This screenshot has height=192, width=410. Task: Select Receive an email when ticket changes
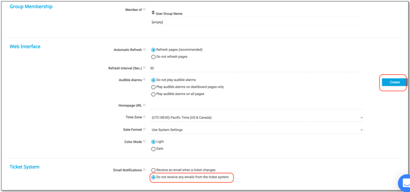point(153,170)
